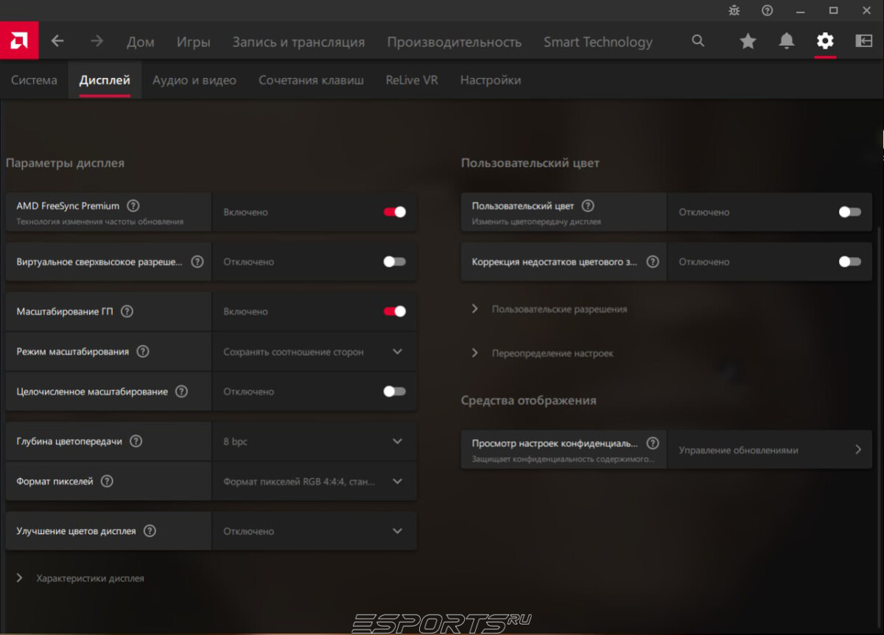Viewport: 884px width, 635px height.
Task: Show help for Просмотр настроек конфиденциальности
Action: (x=652, y=443)
